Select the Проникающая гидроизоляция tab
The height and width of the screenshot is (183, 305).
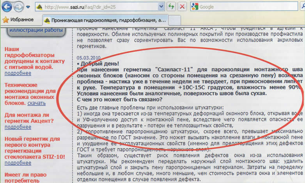coord(105,20)
